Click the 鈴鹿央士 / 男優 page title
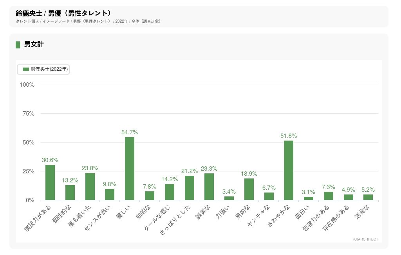The height and width of the screenshot is (255, 401). pos(63,13)
